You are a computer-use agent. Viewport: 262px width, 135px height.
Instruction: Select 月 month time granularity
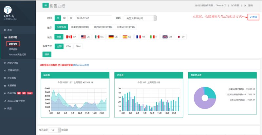(71, 18)
